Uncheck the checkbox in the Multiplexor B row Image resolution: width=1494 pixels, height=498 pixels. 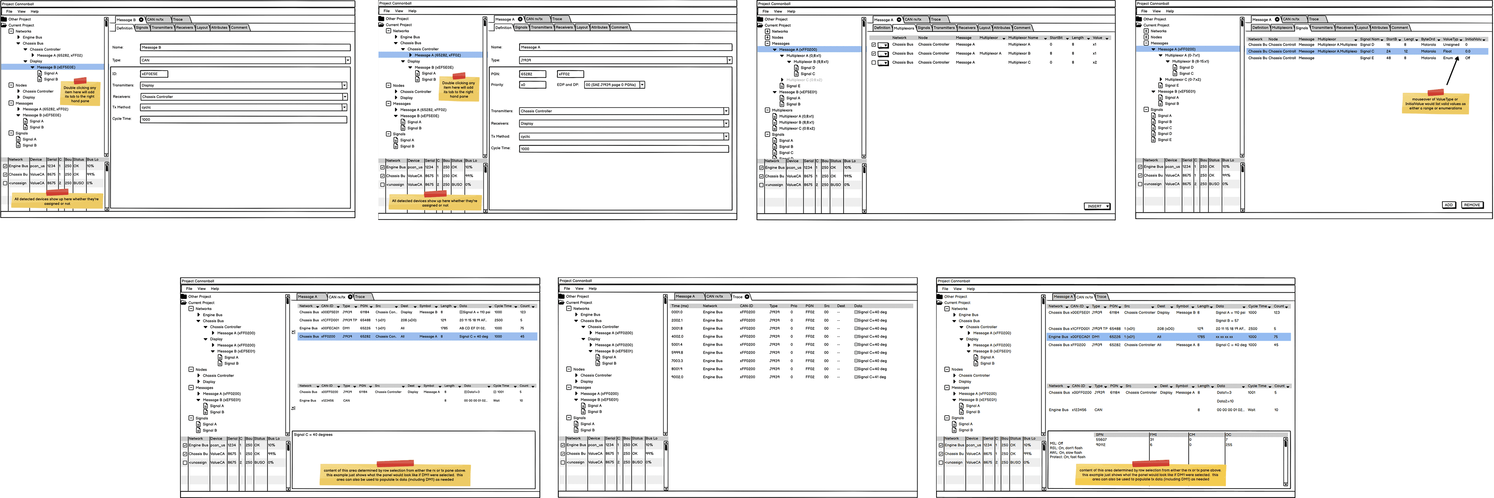(873, 53)
